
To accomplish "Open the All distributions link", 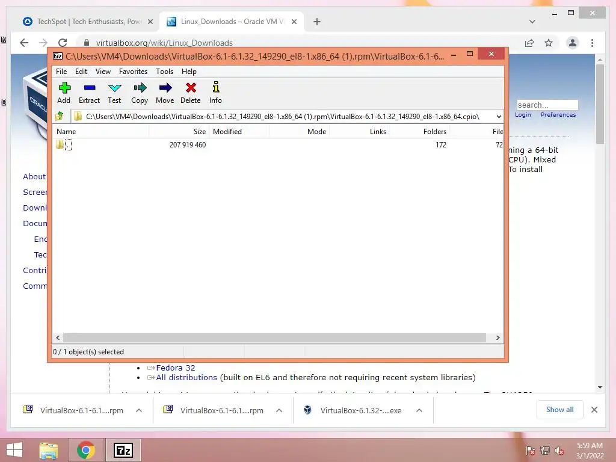I will tap(186, 378).
